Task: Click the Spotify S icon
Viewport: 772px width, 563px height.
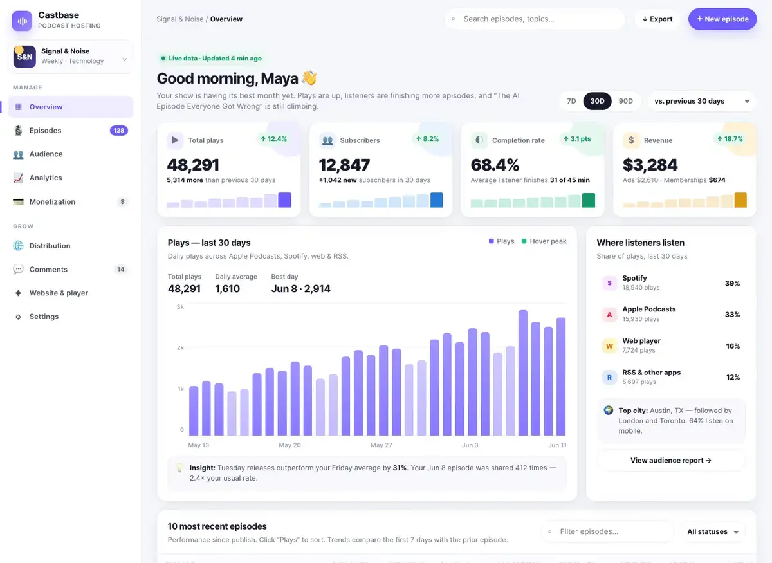Action: 609,283
